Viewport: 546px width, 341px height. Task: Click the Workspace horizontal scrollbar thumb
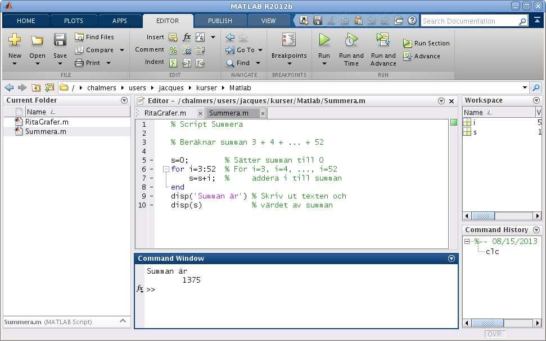483,216
